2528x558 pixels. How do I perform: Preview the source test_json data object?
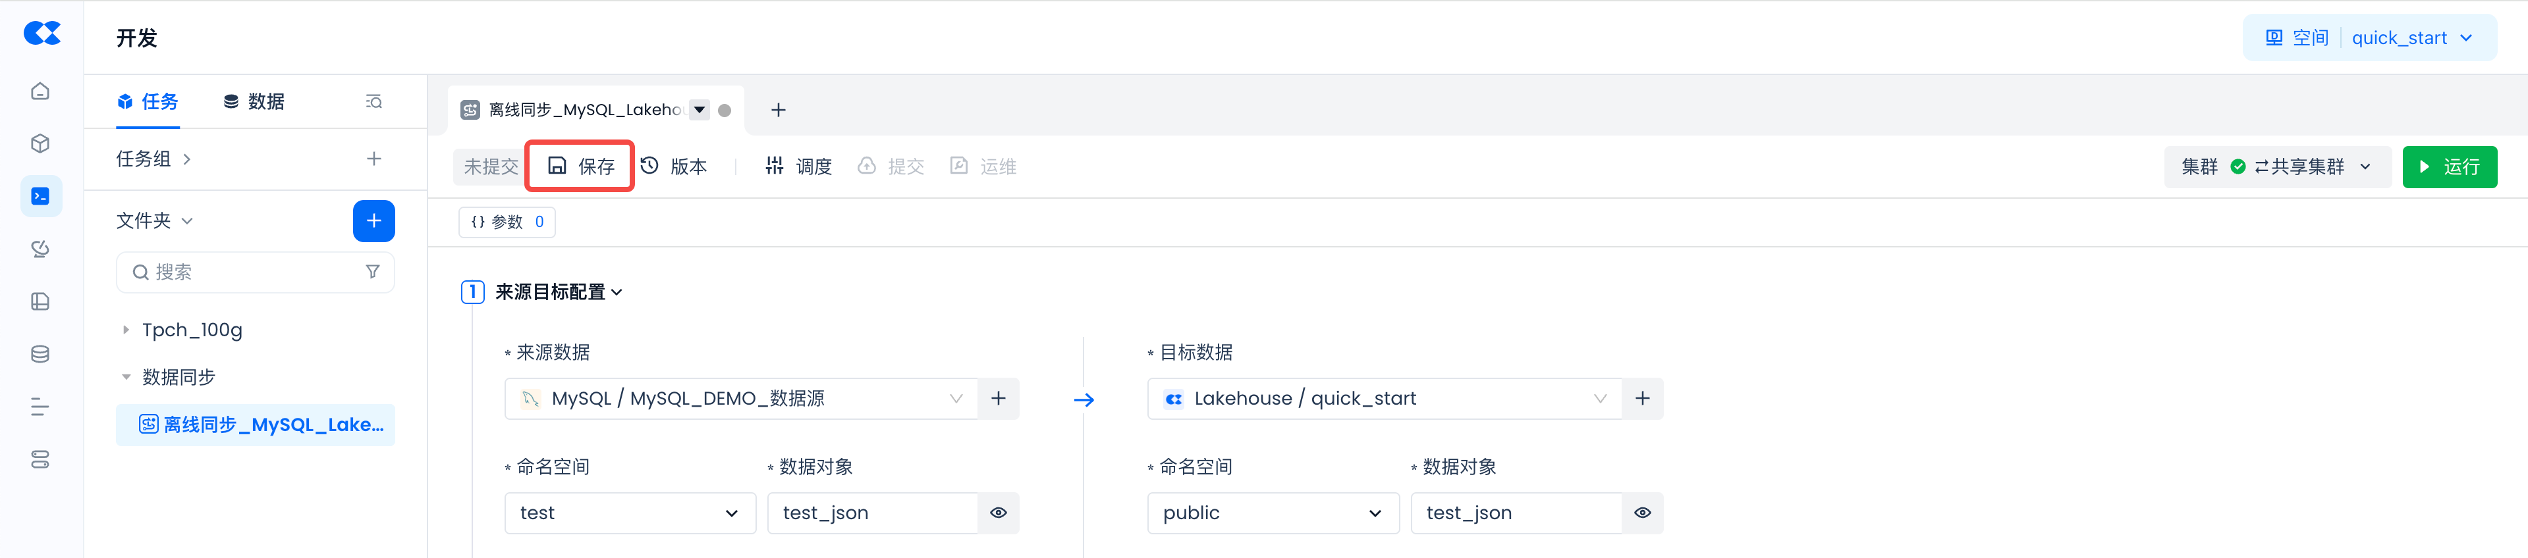point(998,513)
